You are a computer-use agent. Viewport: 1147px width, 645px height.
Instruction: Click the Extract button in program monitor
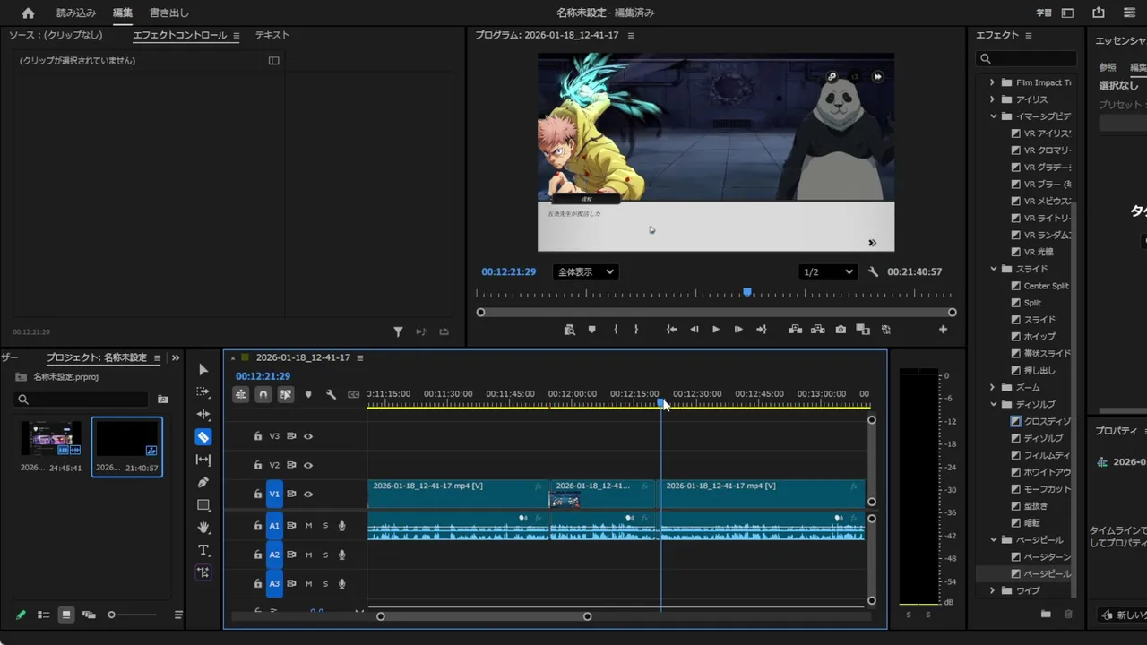tap(818, 330)
